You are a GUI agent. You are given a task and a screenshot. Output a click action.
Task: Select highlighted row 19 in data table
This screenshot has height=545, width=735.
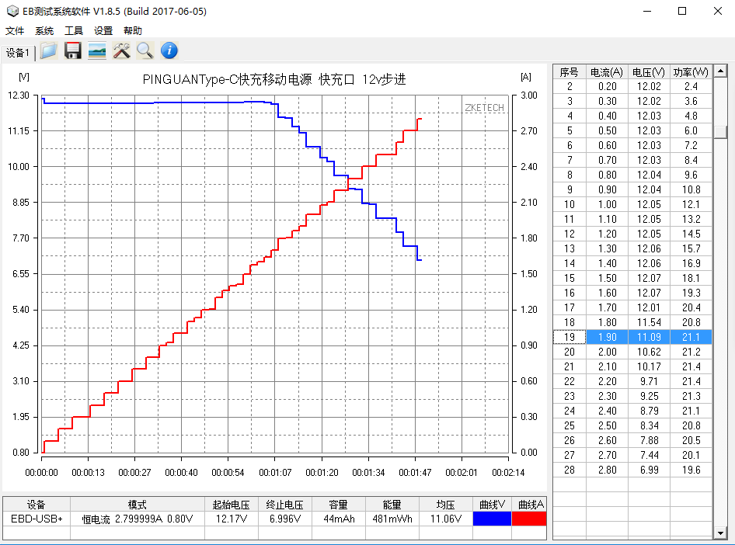pos(632,337)
